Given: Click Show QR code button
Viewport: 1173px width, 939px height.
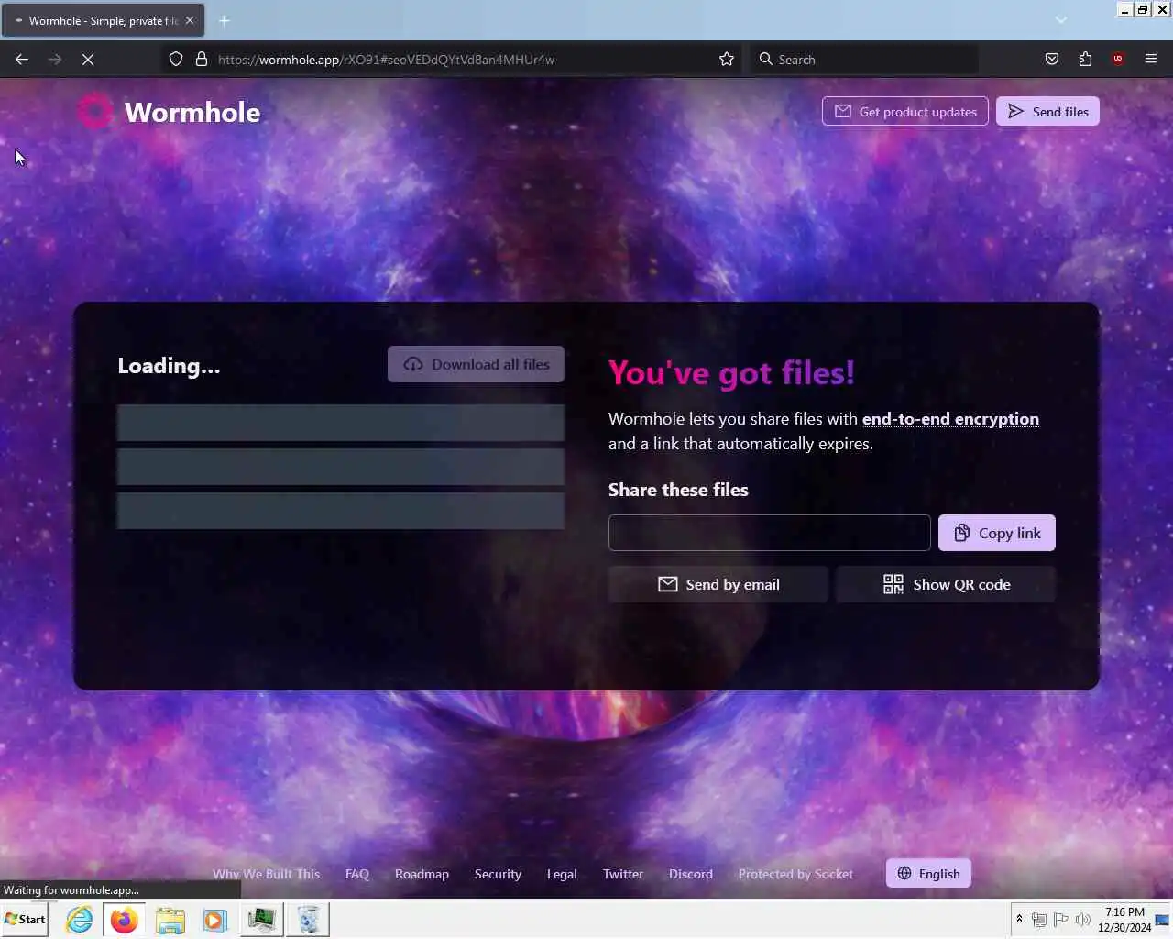Looking at the screenshot, I should [946, 584].
